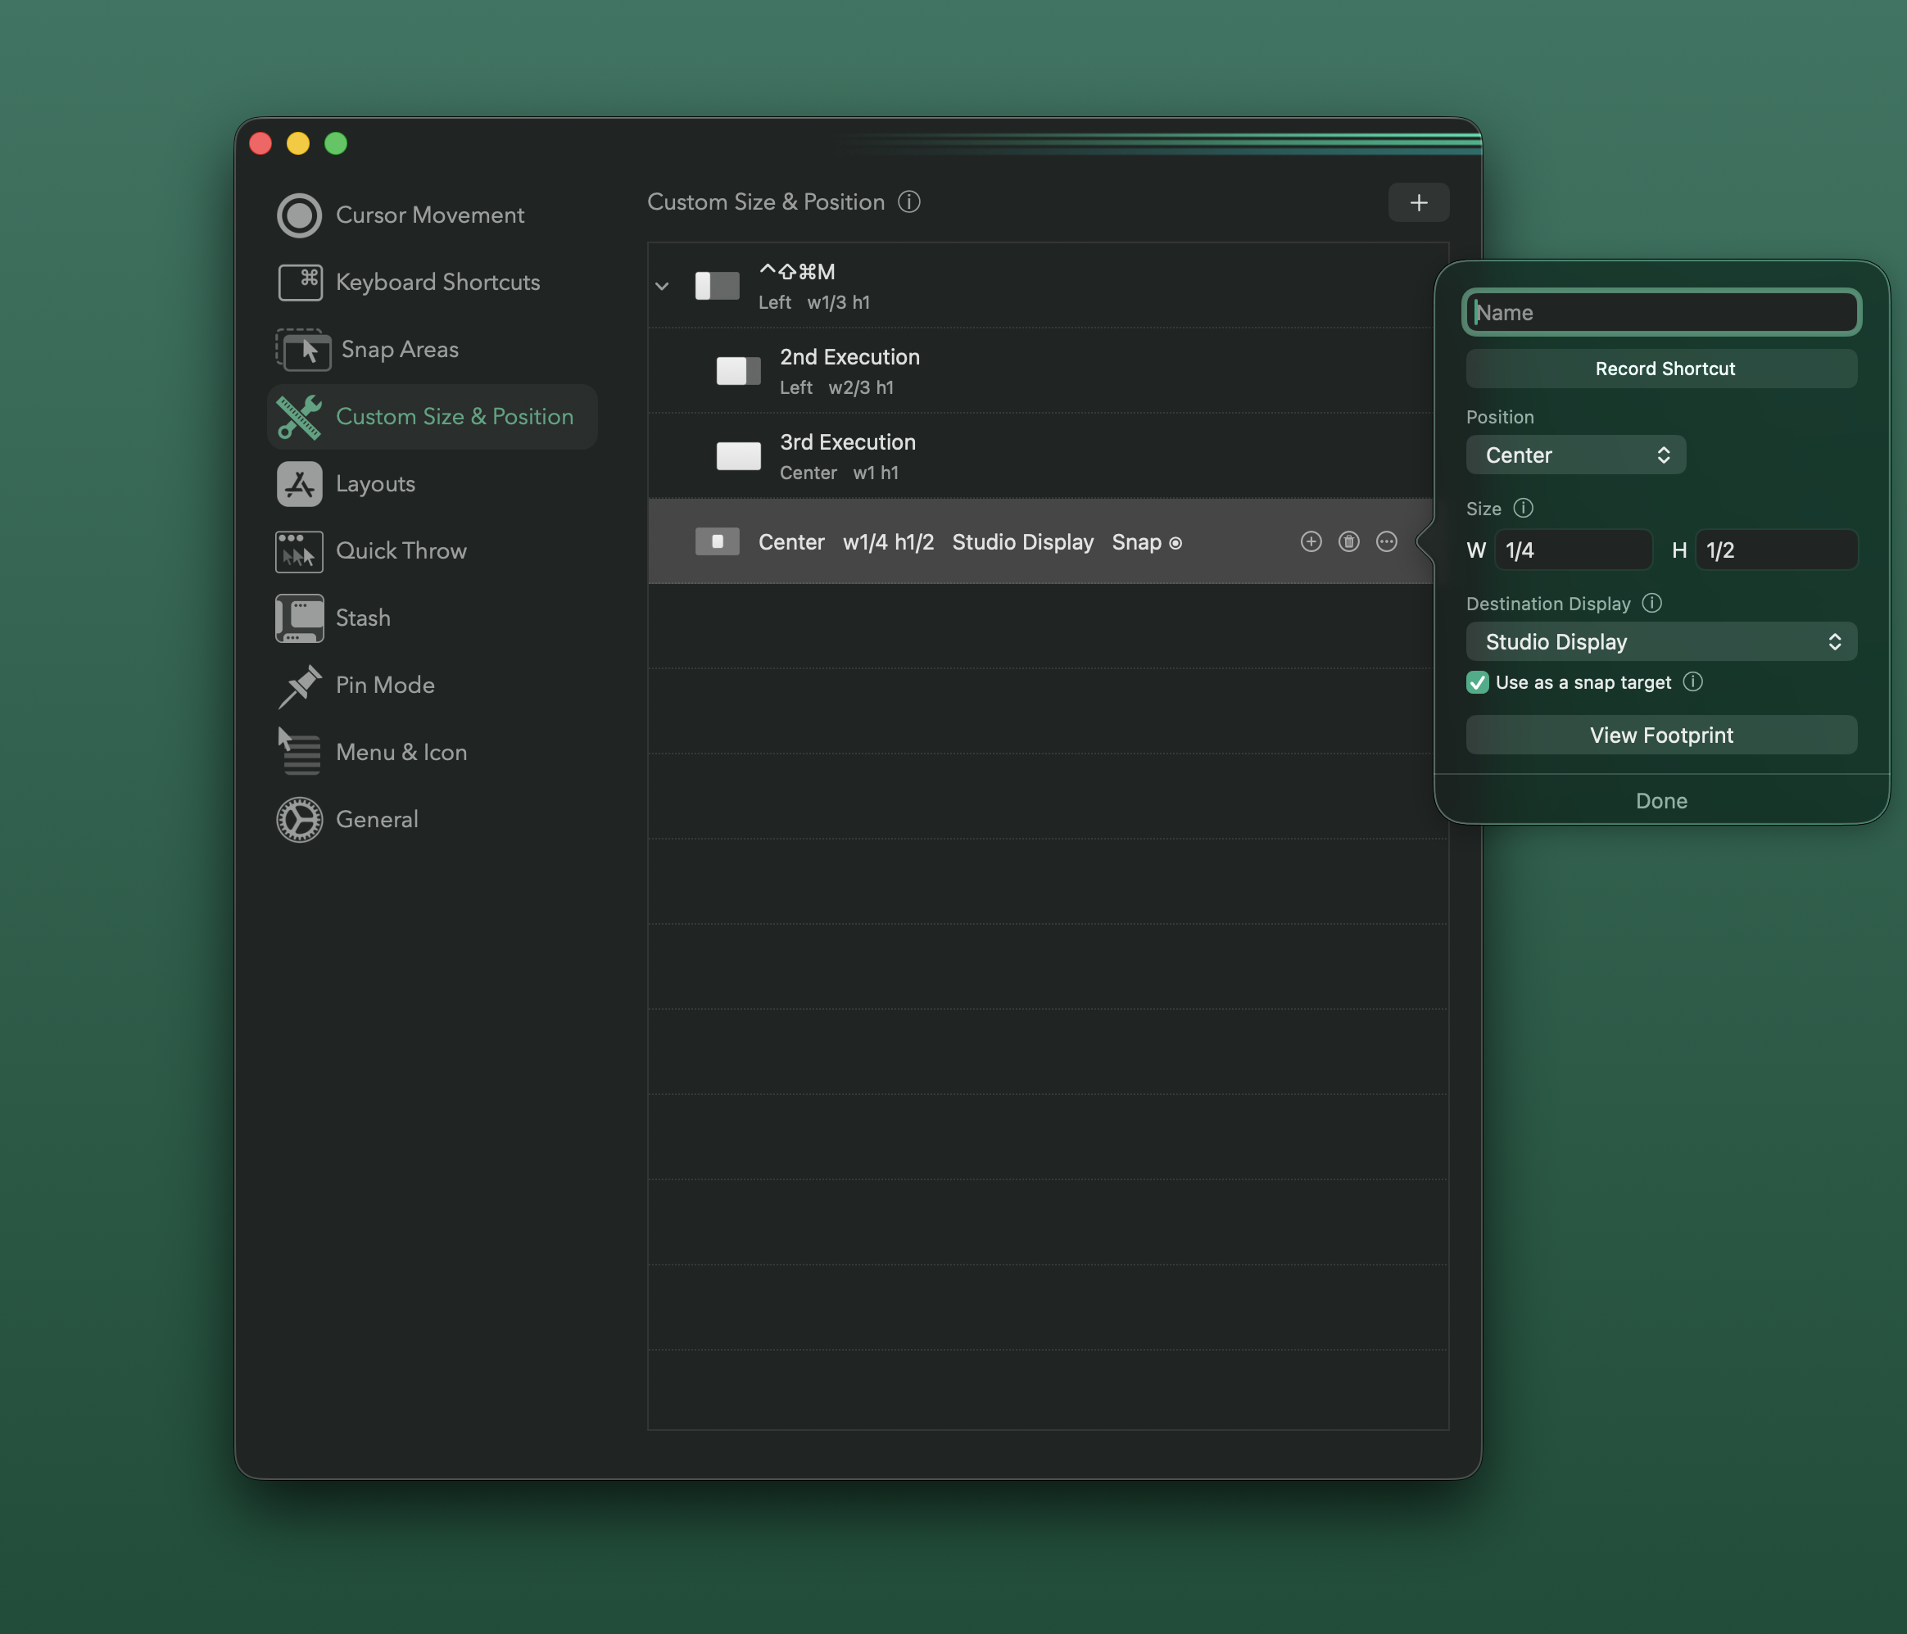The width and height of the screenshot is (1907, 1634).
Task: Click the height field showing 1/2
Action: (1776, 550)
